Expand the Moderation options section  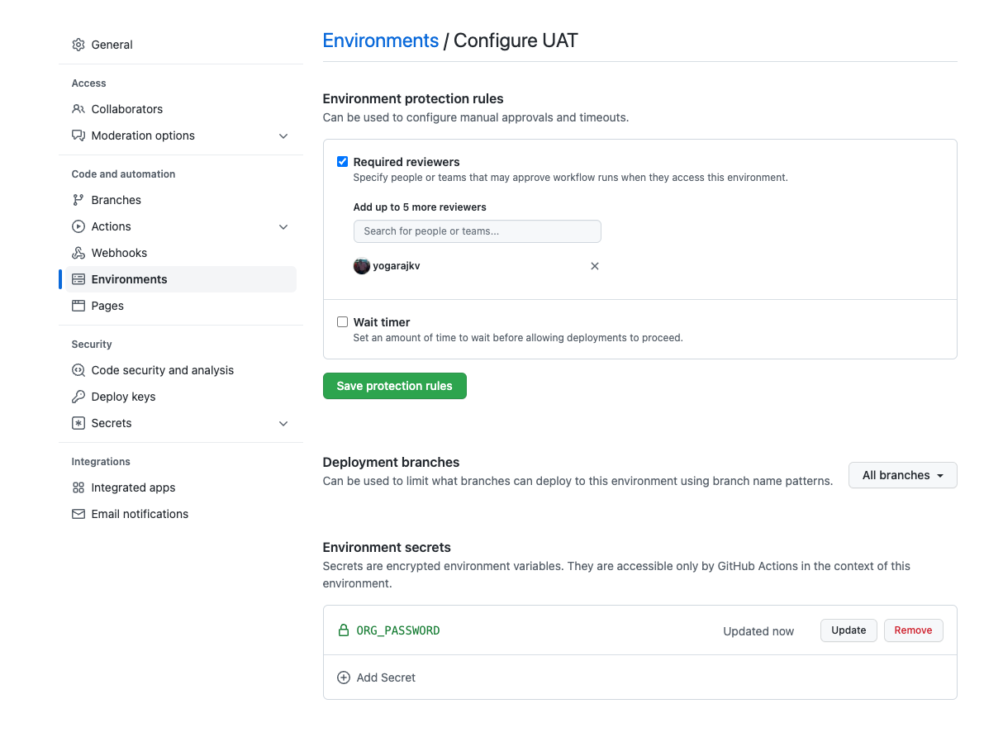click(x=283, y=136)
